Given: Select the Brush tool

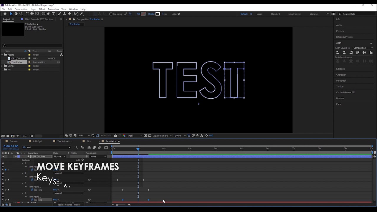Looking at the screenshot, I should [x=59, y=14].
